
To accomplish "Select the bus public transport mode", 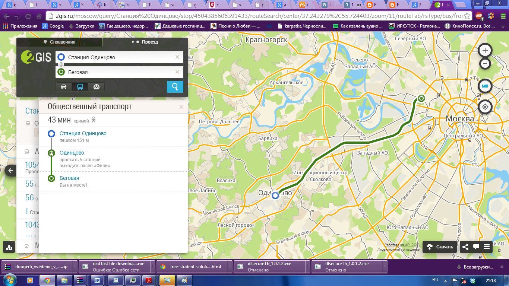I will (80, 87).
